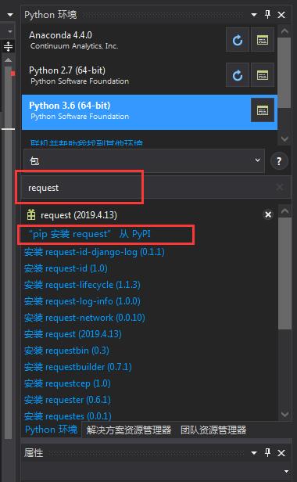Open the Python 环境 window position dropdown
Image resolution: width=297 pixels, height=482 pixels.
(254, 15)
